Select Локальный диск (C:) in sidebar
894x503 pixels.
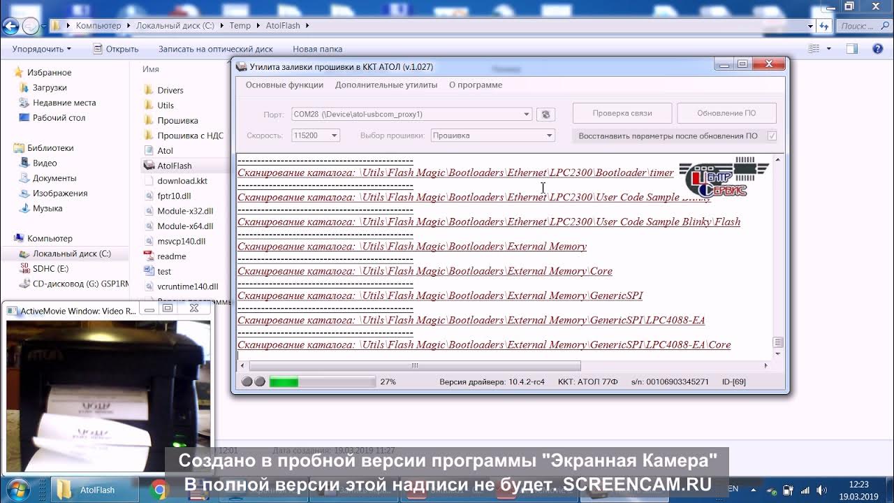click(x=71, y=254)
